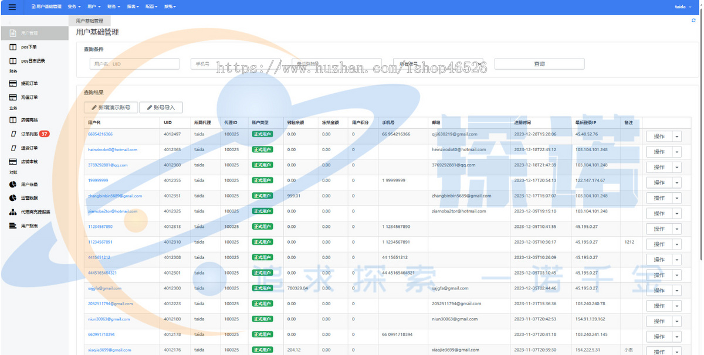704x355 pixels.
Task: Open 用户管理 sidebar icon entry
Action: click(13, 33)
